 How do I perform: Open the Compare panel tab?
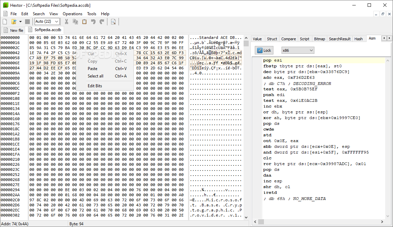click(289, 39)
